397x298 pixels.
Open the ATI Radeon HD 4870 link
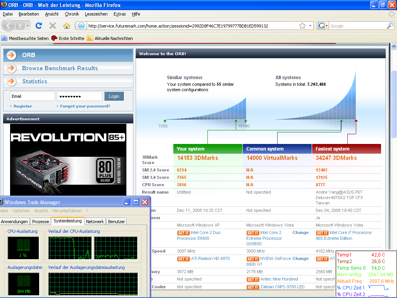(210, 259)
